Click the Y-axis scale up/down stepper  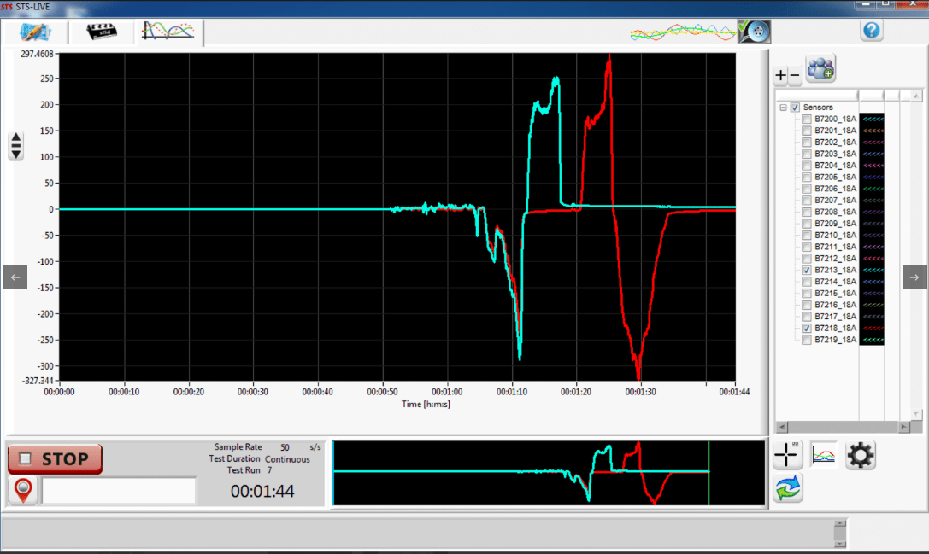click(15, 146)
